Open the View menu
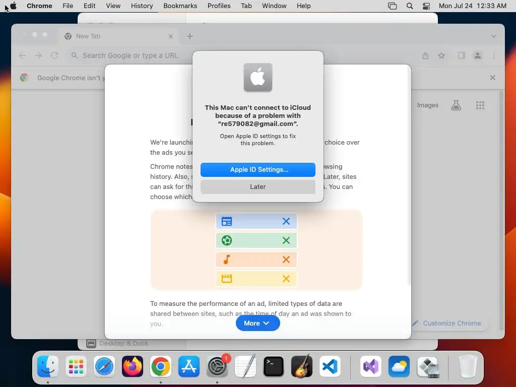516x387 pixels. [x=113, y=6]
